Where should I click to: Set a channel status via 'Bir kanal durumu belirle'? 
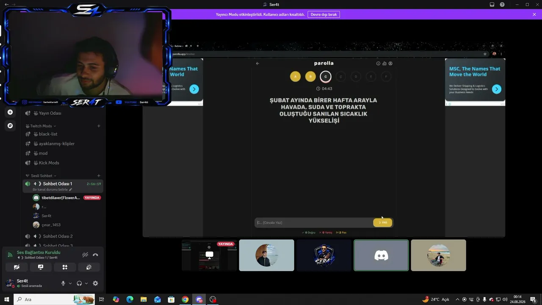tap(53, 189)
